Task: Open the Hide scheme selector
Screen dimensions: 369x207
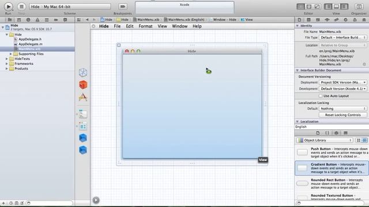Action: click(x=70, y=6)
